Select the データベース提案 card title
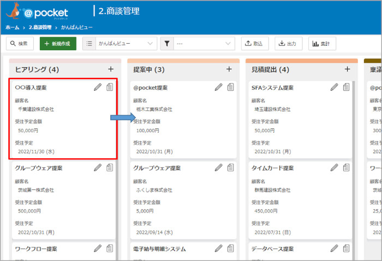The height and width of the screenshot is (261, 382). (272, 249)
